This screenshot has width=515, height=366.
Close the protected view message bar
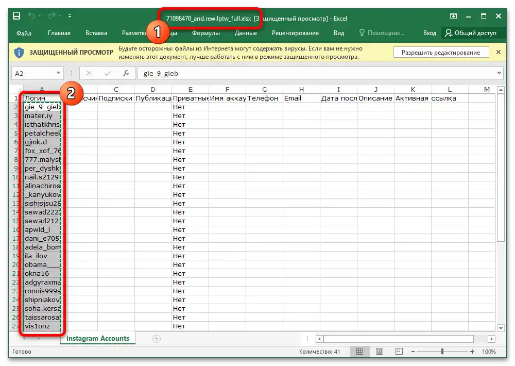[x=498, y=52]
